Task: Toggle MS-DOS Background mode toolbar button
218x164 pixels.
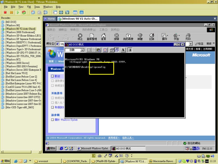Action: pyautogui.click(x=117, y=50)
